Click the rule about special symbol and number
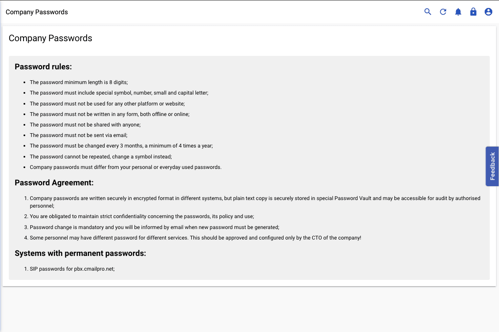This screenshot has width=499, height=332. click(119, 93)
